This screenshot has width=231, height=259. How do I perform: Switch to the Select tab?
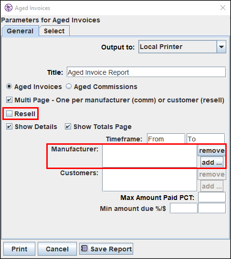pyautogui.click(x=54, y=31)
